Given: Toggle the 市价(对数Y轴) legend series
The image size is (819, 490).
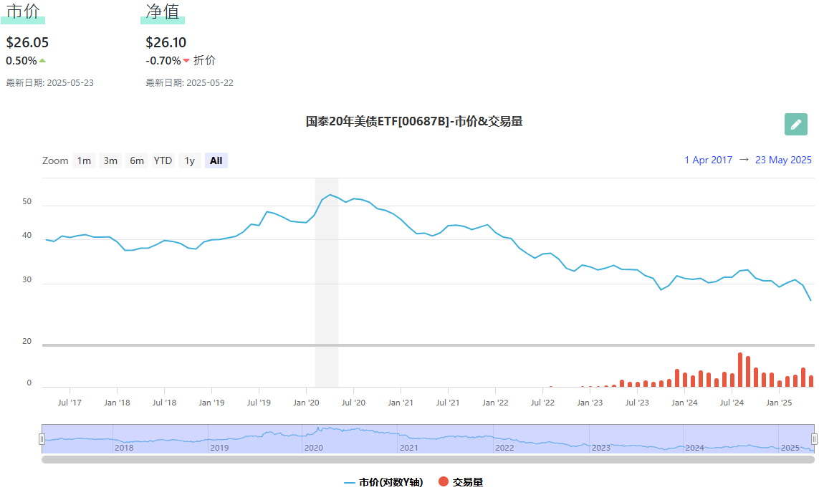Looking at the screenshot, I should [x=384, y=482].
